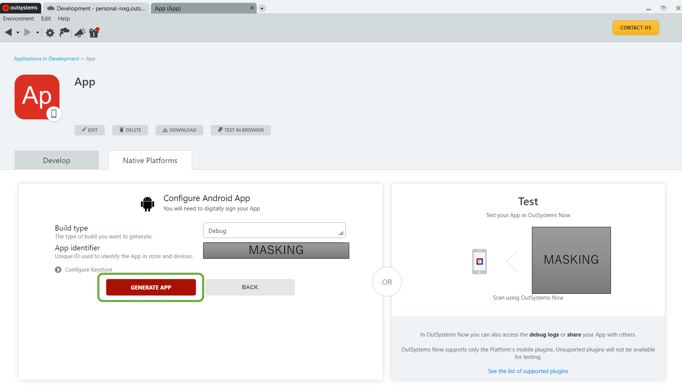This screenshot has height=392, width=682.
Task: Click the back navigation arrow
Action: coord(8,33)
